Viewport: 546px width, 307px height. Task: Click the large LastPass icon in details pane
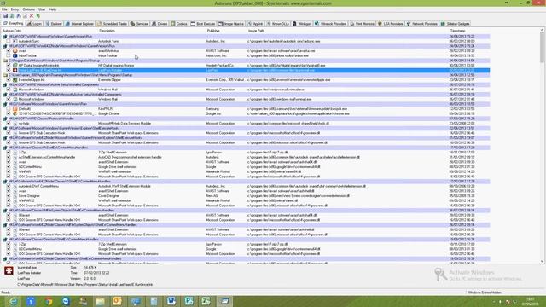pos(9,270)
